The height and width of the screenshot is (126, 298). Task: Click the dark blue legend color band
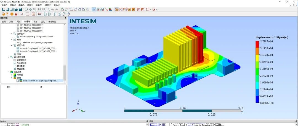pos(257,100)
